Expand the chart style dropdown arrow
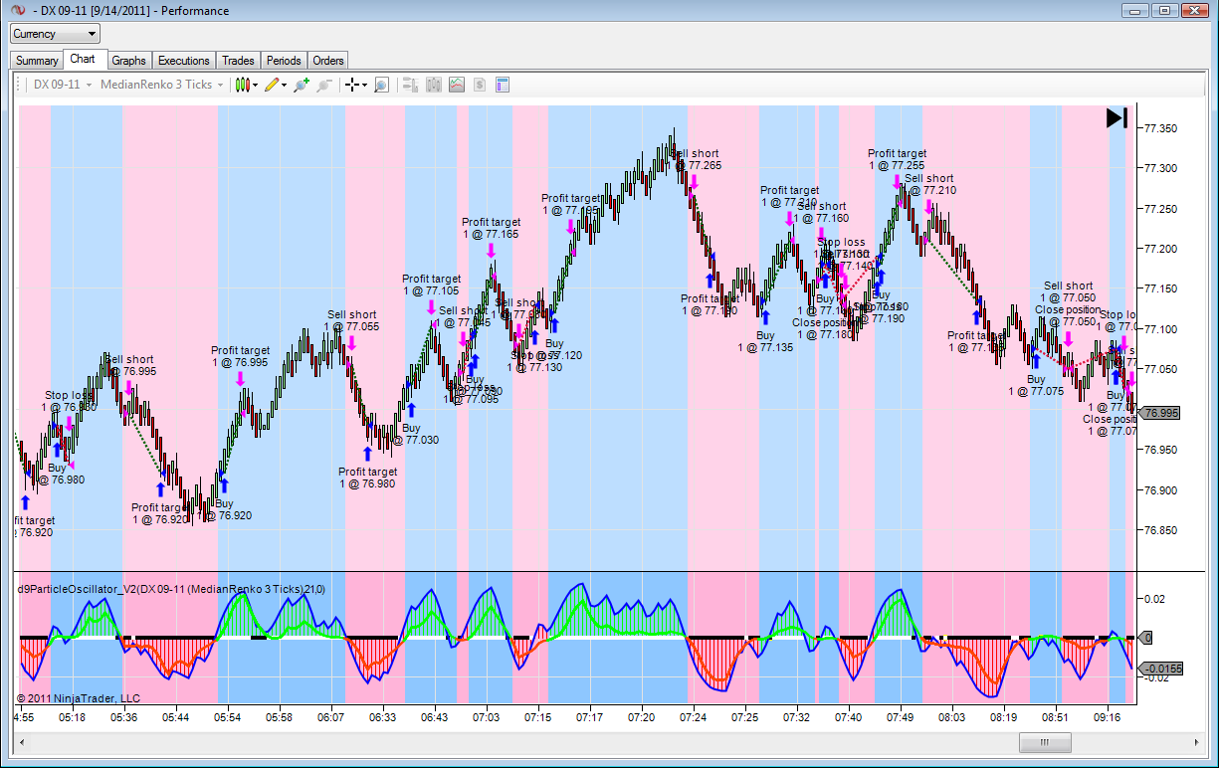Screen dimensions: 1219x768 click(x=255, y=86)
